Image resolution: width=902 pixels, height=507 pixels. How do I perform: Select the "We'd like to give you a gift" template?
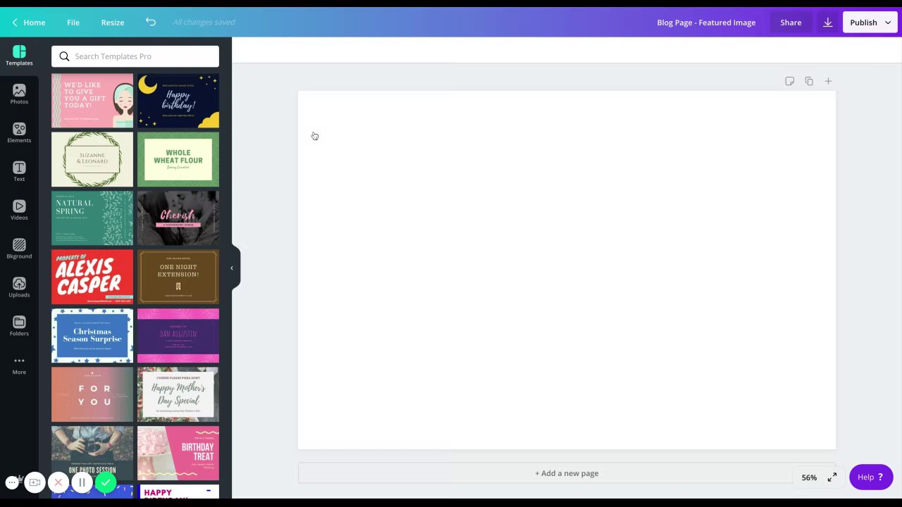tap(92, 101)
